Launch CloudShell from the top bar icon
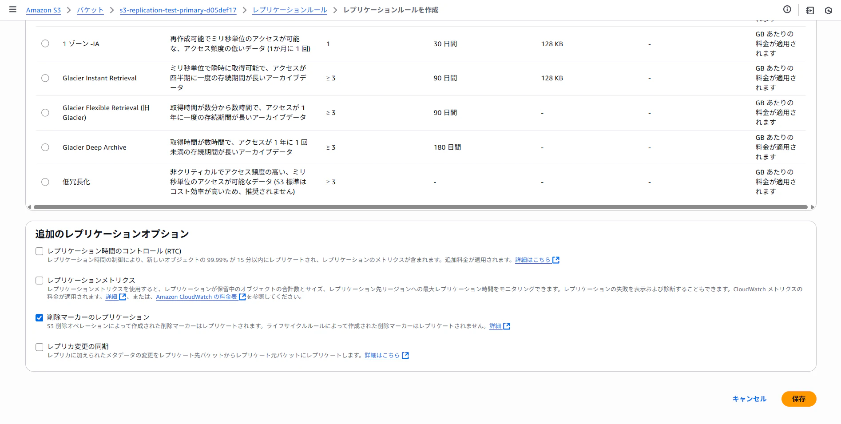The height and width of the screenshot is (424, 841). pyautogui.click(x=829, y=10)
